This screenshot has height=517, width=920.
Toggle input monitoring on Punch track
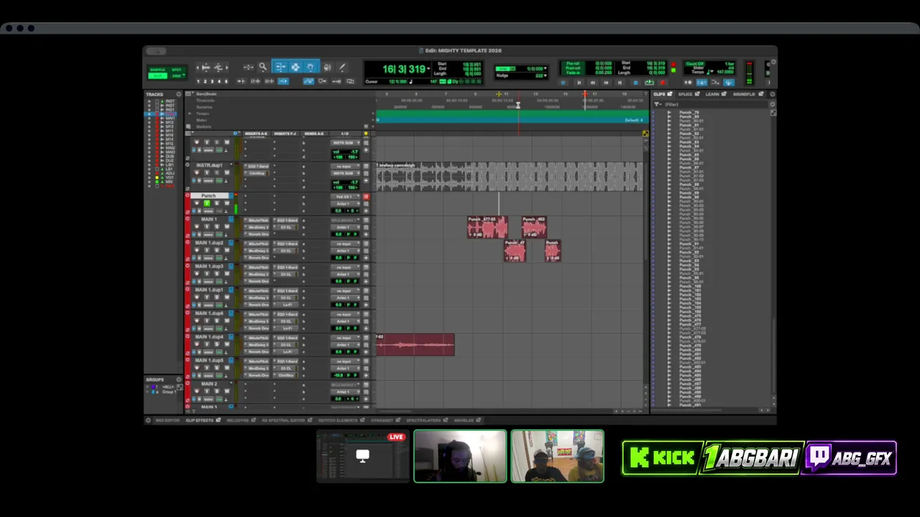click(x=207, y=203)
